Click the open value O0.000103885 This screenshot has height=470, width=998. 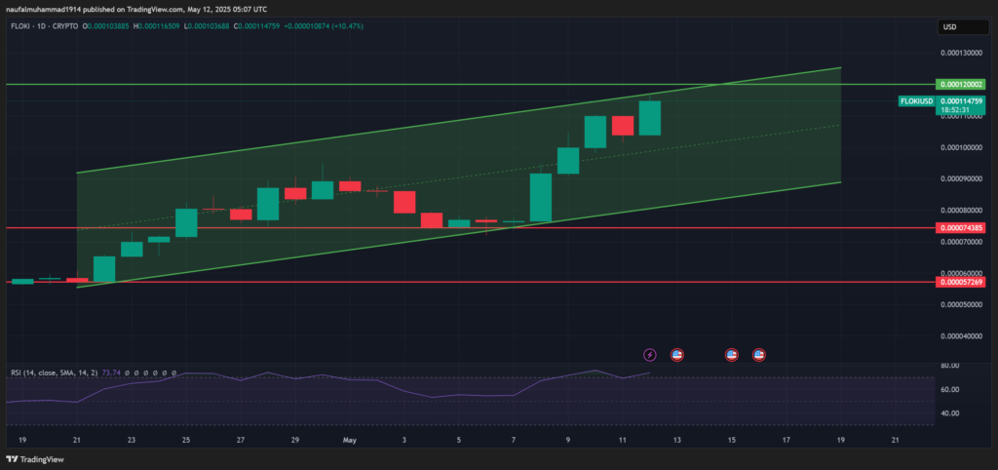[x=105, y=26]
